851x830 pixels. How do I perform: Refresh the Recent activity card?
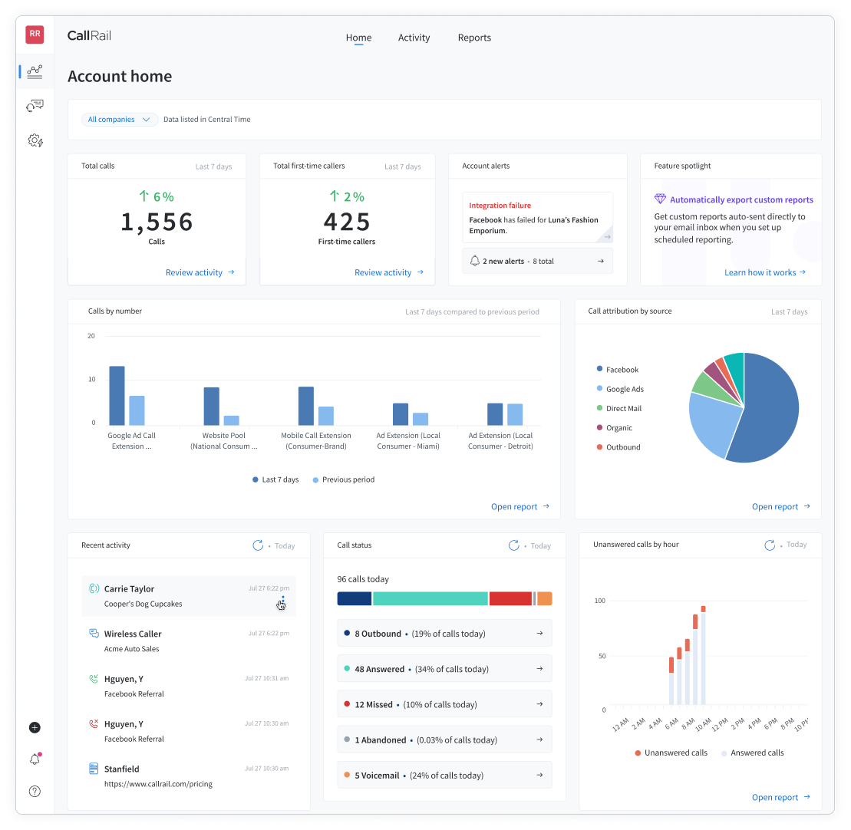tap(258, 545)
